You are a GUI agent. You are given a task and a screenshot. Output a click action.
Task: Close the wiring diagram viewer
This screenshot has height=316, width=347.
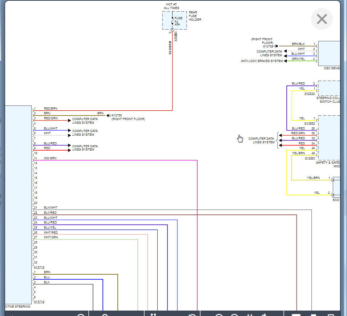[322, 19]
